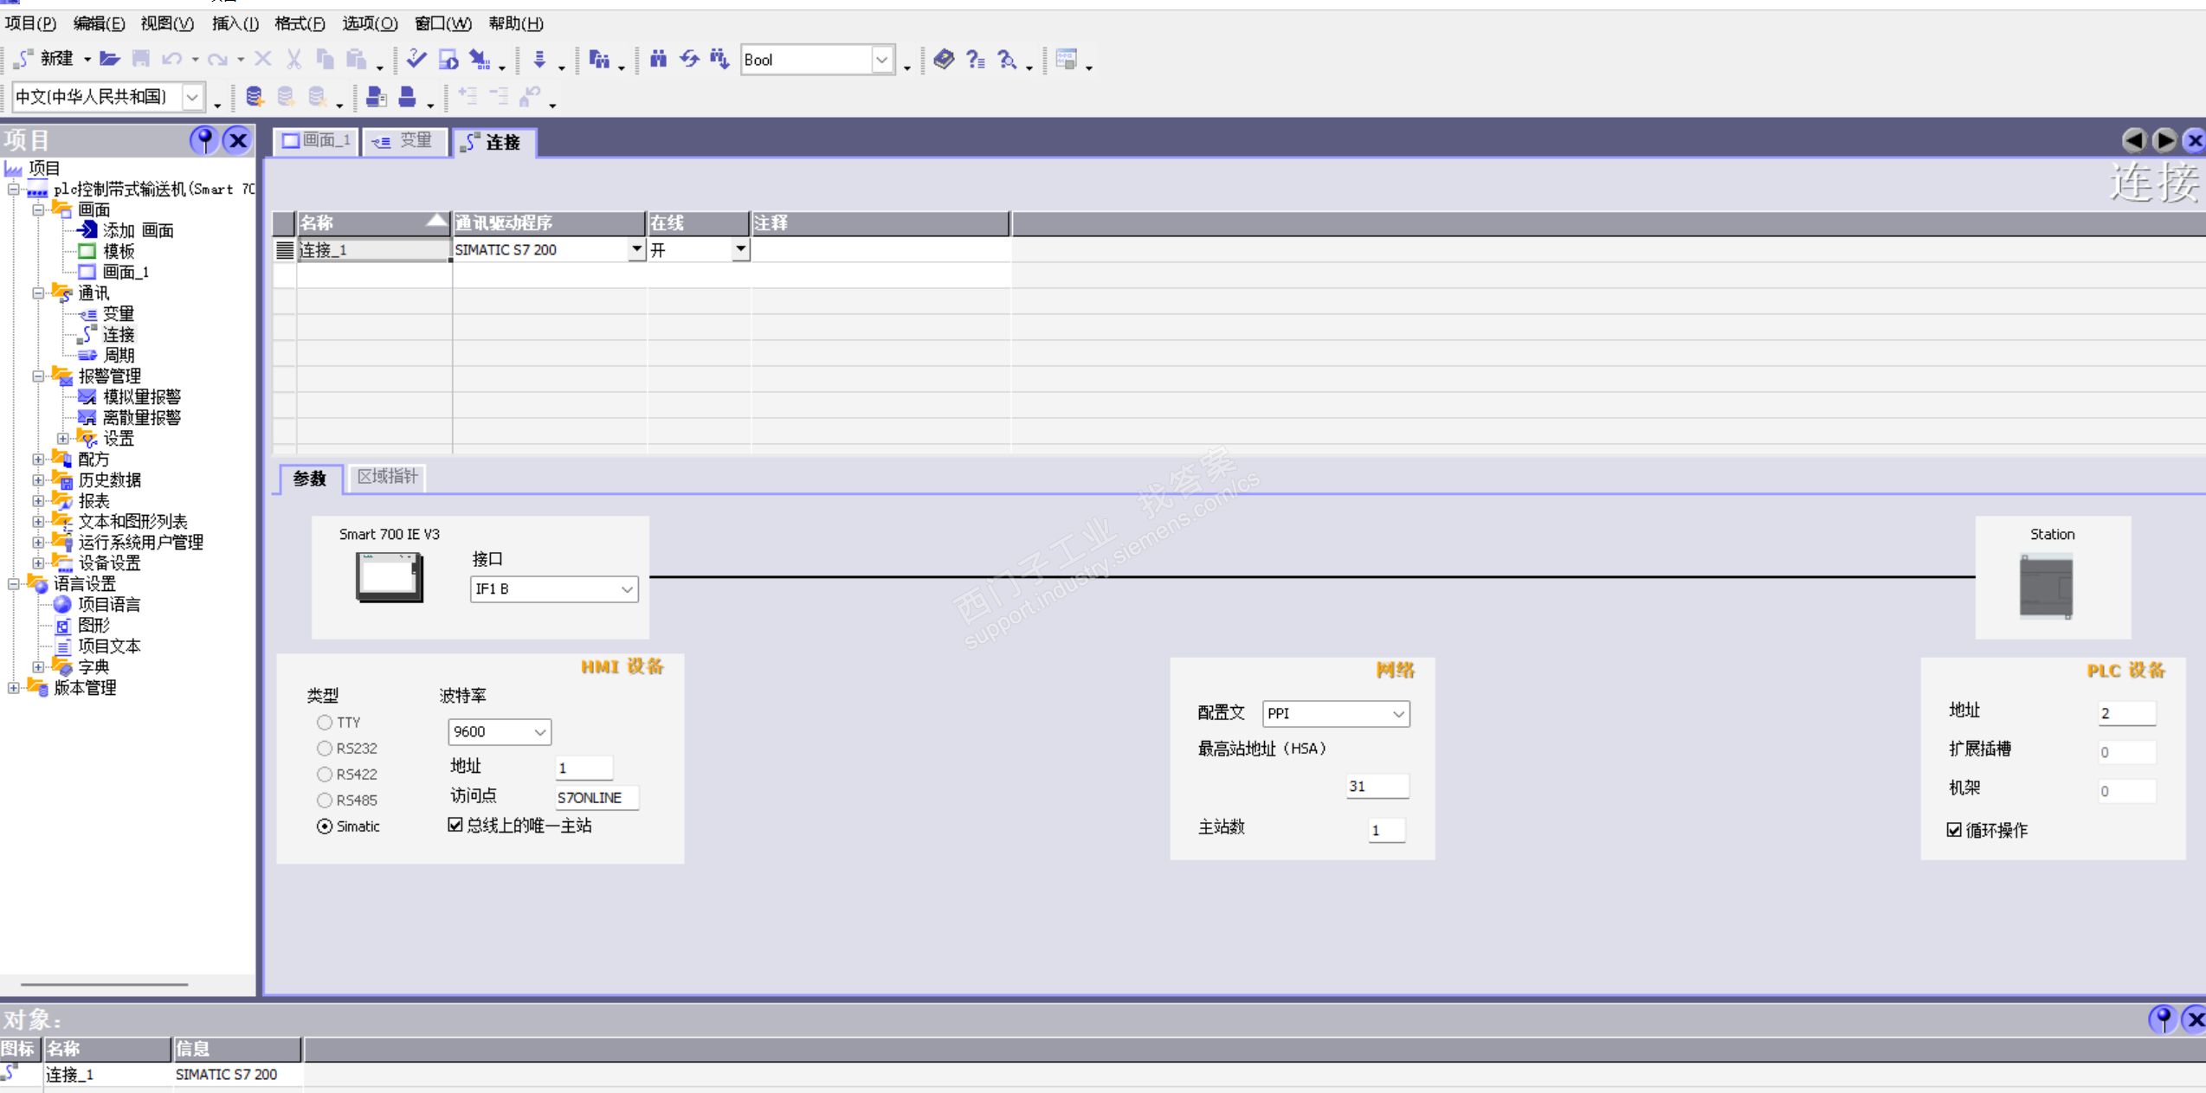Expand the 历史数据 tree node
2206x1093 pixels.
(x=38, y=480)
